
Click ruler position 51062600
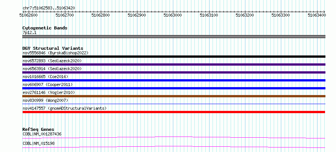(x=28, y=15)
